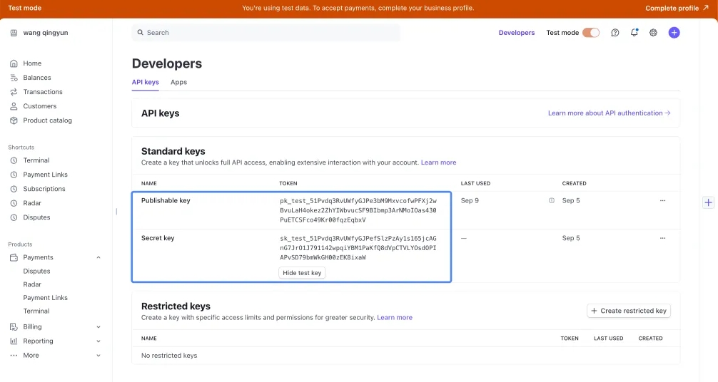Open Developers in the top bar
Image resolution: width=718 pixels, height=382 pixels.
517,33
